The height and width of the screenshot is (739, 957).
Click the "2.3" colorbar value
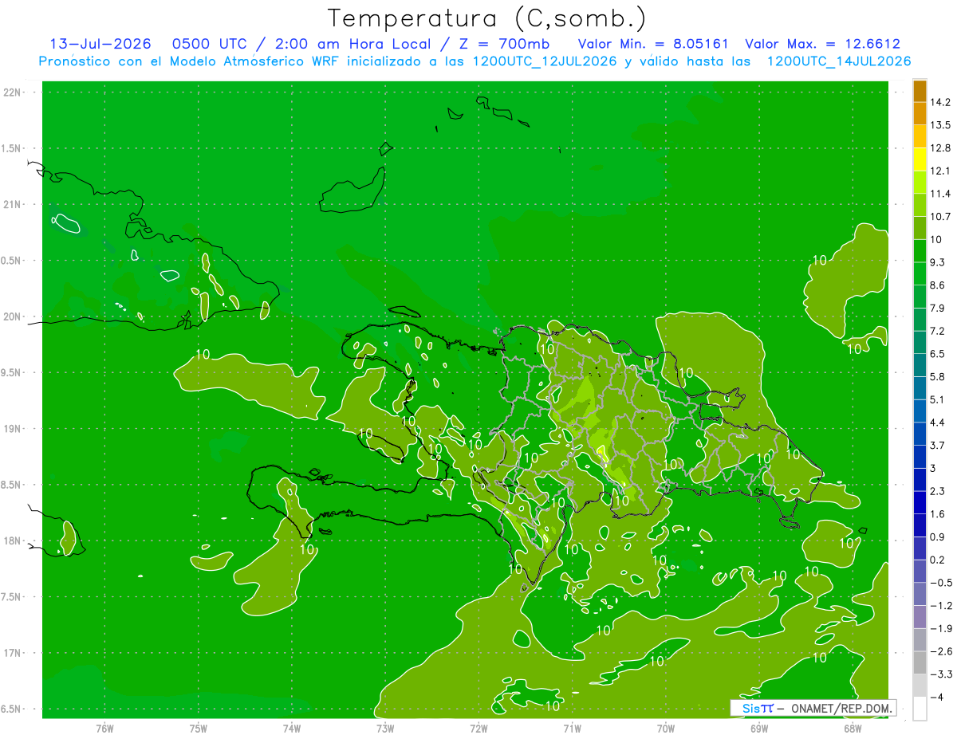[x=937, y=491]
